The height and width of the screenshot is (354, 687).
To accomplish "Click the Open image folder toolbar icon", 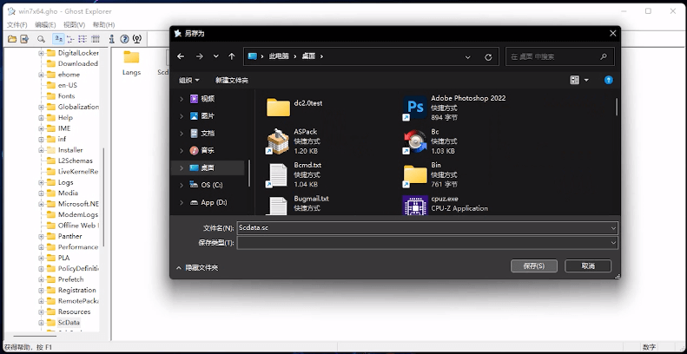I will click(x=12, y=39).
